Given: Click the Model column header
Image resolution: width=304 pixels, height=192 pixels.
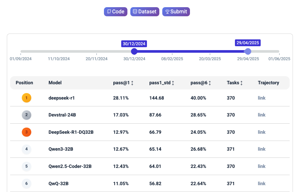Looking at the screenshot, I should (55, 83).
